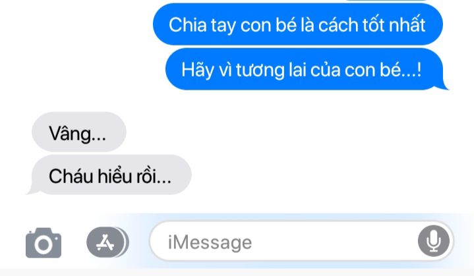Screen dimensions: 474x276
Task: Select the blue bubble "Chia tay con bé là cách tốt nhất"
Action: [298, 24]
